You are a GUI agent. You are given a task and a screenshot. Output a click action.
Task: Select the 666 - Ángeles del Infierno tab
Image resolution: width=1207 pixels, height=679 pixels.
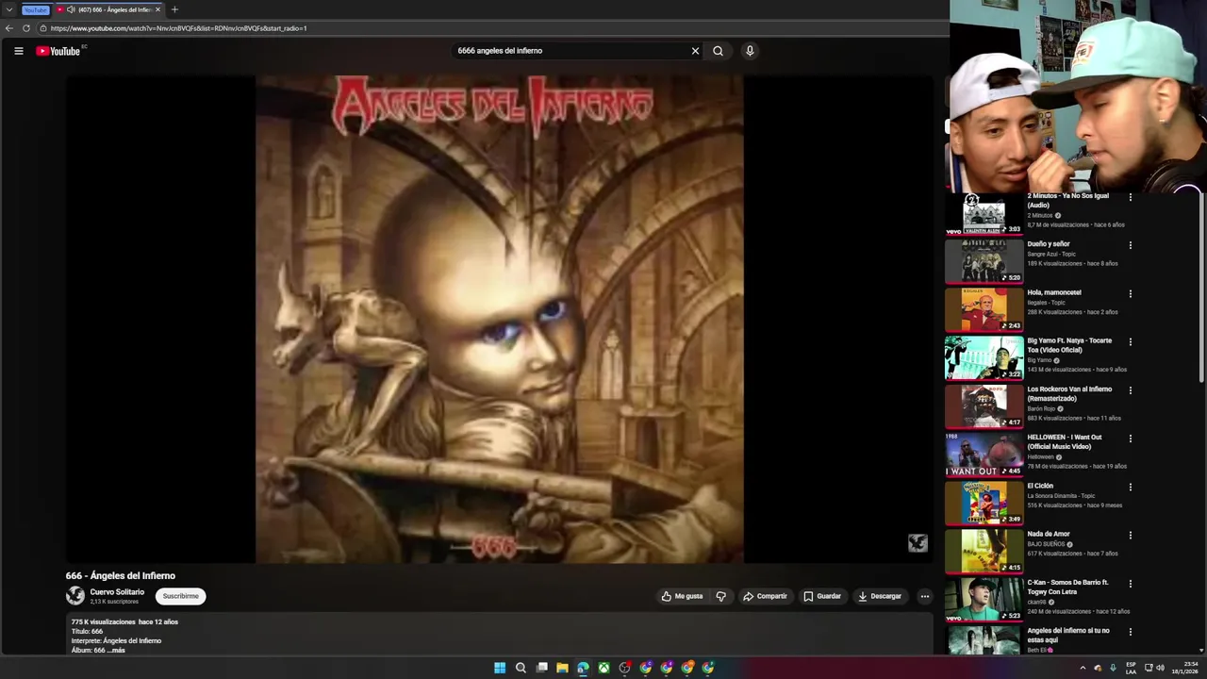coord(108,9)
